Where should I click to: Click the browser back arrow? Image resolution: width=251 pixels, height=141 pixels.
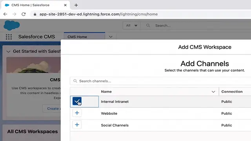(5, 14)
